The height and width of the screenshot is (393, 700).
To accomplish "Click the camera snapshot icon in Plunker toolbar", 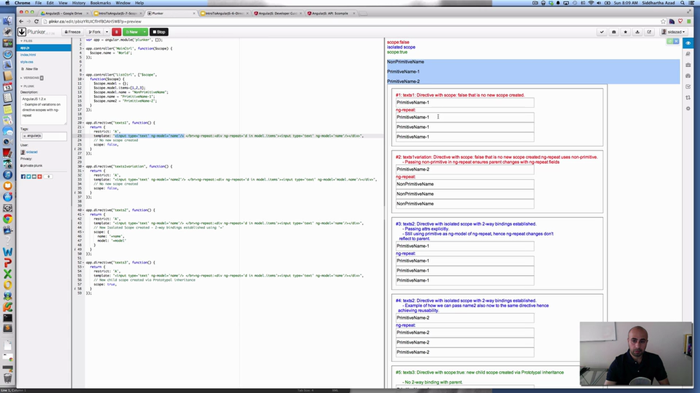I will tap(614, 32).
